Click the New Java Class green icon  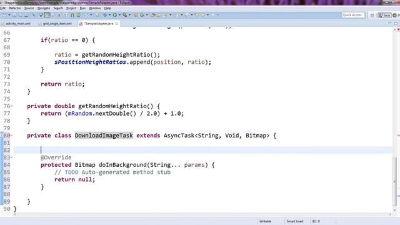coord(142,15)
